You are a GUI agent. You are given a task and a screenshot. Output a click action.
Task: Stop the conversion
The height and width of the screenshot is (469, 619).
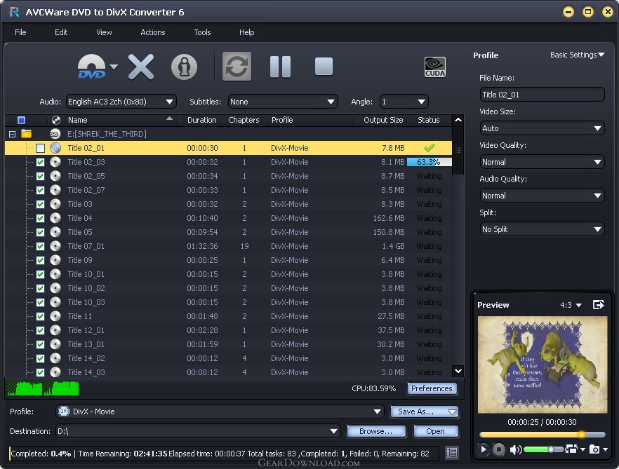click(x=324, y=67)
